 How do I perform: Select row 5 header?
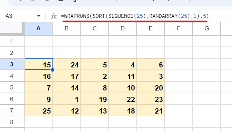tap(12, 87)
